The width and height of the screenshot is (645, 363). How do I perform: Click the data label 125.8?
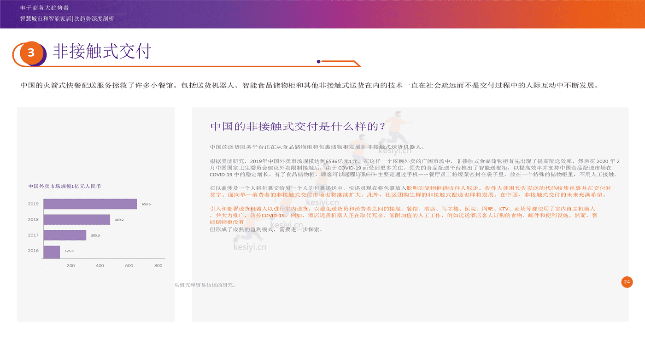tap(69, 251)
